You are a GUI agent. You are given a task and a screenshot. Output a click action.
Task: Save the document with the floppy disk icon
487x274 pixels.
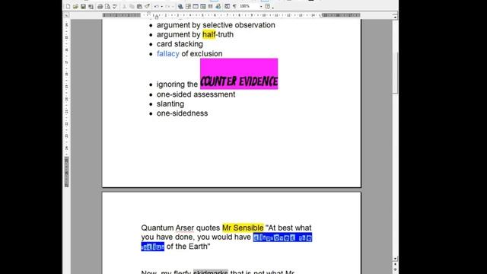pos(83,6)
